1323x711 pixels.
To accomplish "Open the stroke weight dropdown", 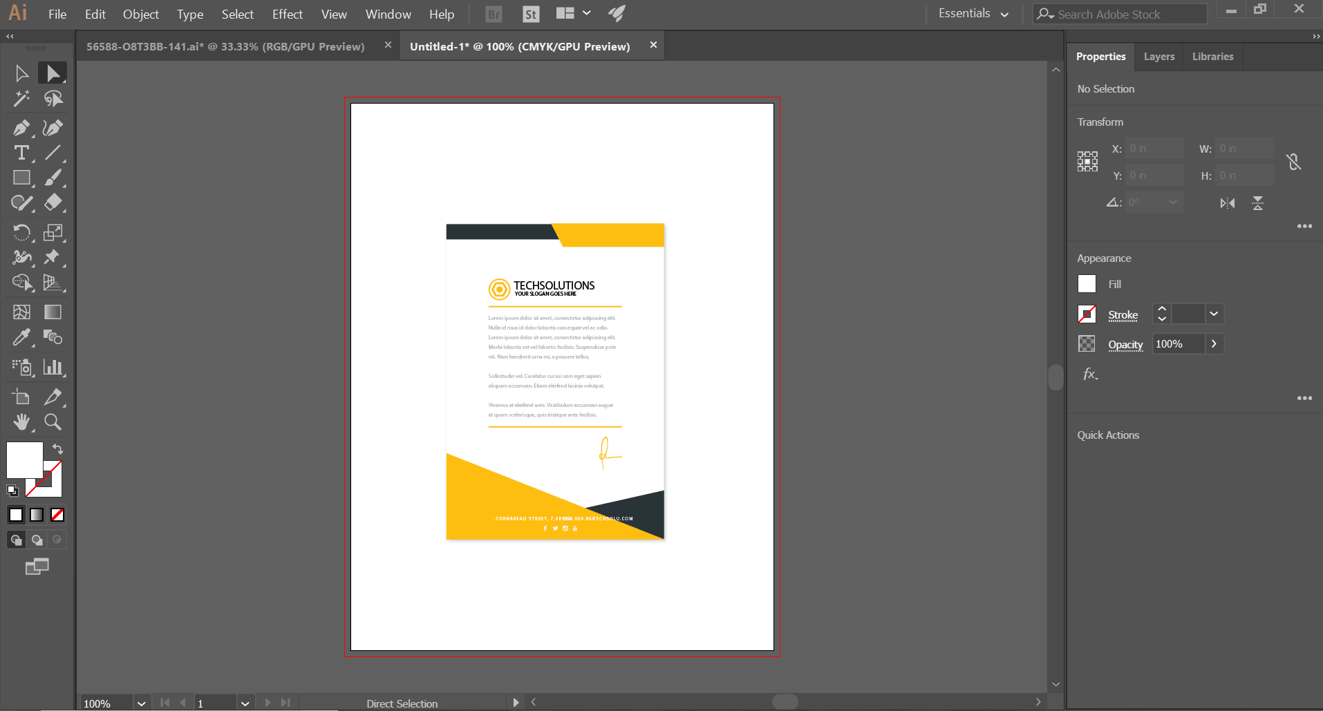I will tap(1214, 314).
